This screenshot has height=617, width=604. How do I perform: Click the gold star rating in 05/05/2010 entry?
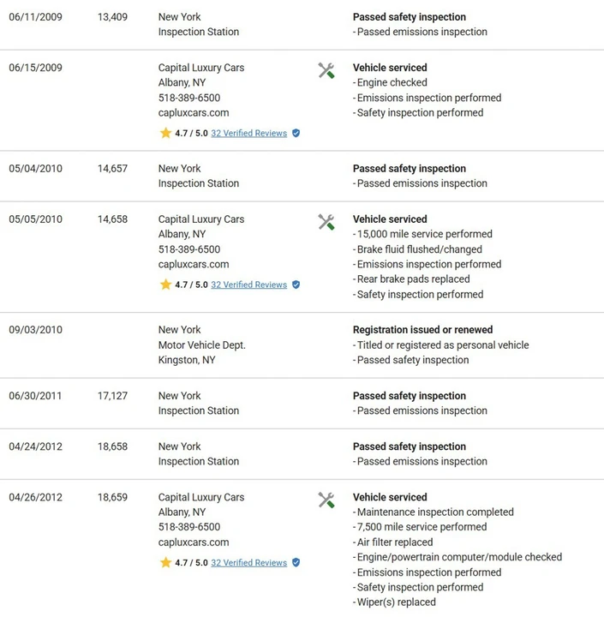click(x=165, y=285)
